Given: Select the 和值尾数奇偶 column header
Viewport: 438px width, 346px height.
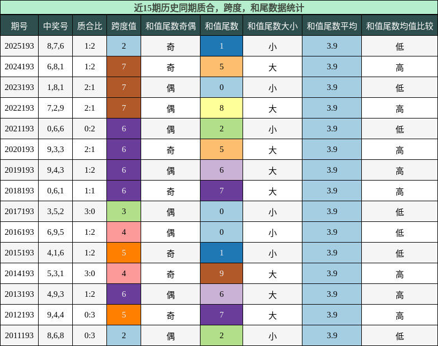Looking at the screenshot, I should point(170,26).
